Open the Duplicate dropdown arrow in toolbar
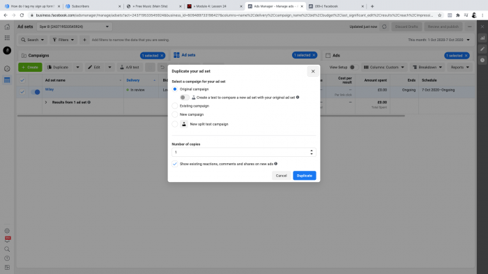Image resolution: width=488 pixels, height=274 pixels. click(x=78, y=67)
